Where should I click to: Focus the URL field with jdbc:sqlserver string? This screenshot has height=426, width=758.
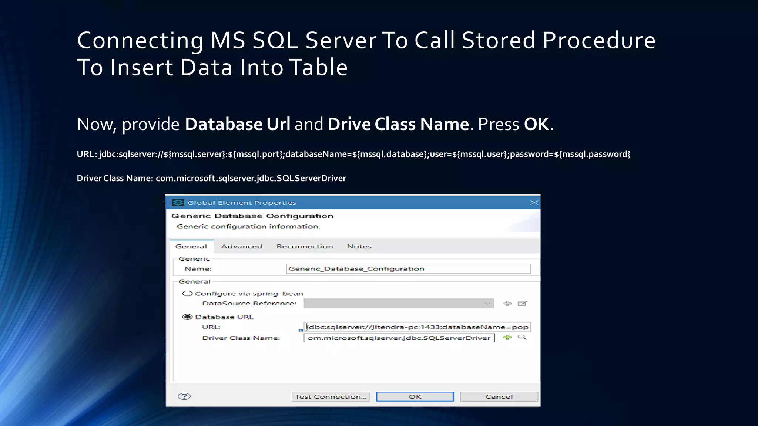[x=417, y=327]
